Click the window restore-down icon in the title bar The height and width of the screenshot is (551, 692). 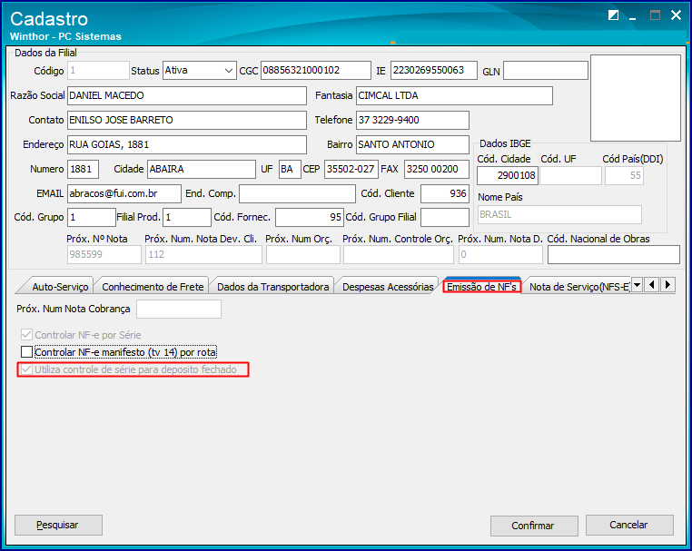click(x=613, y=15)
